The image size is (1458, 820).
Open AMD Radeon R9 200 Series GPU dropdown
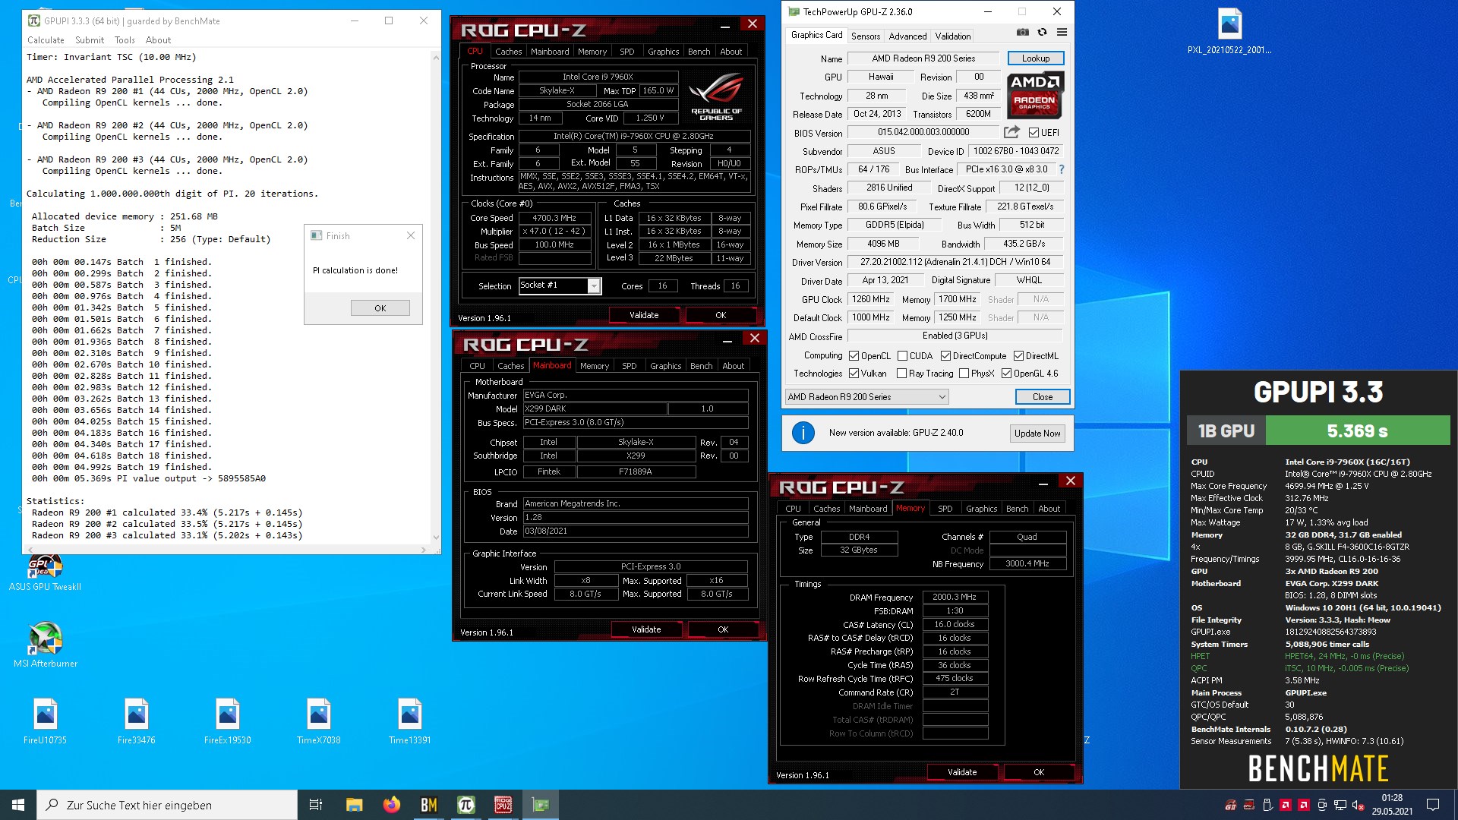click(866, 397)
